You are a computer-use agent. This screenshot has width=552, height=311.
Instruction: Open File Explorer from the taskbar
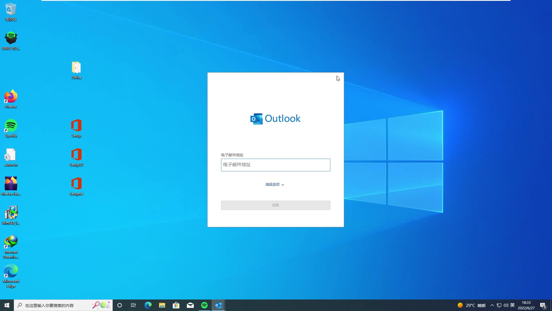coord(162,305)
